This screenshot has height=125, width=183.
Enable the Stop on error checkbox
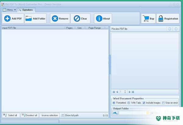pos(170,103)
